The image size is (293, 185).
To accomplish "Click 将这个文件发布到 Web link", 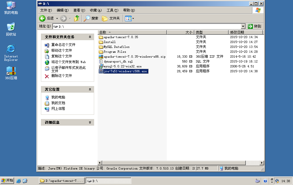I will (69, 62).
